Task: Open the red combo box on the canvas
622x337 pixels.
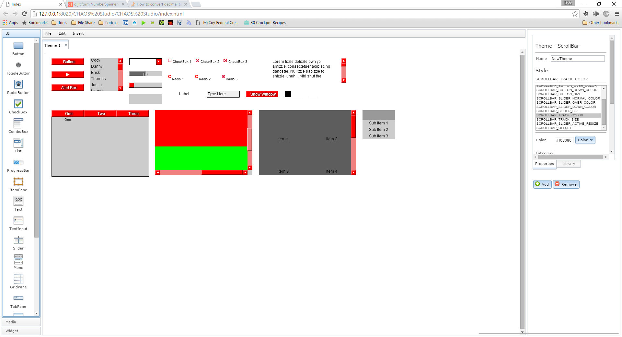Action: pos(158,62)
